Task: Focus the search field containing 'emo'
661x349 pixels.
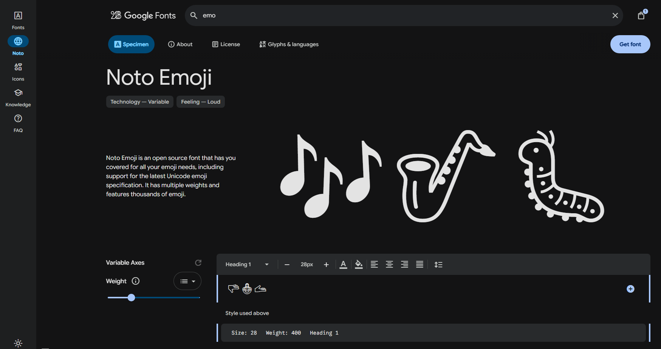Action: [x=404, y=16]
